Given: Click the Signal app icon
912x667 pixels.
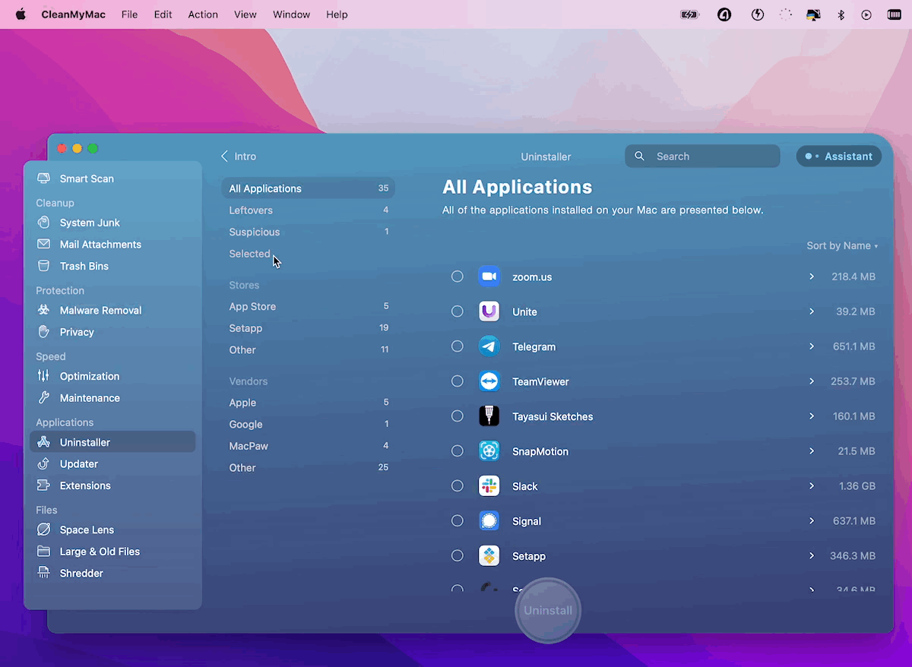Looking at the screenshot, I should [489, 521].
